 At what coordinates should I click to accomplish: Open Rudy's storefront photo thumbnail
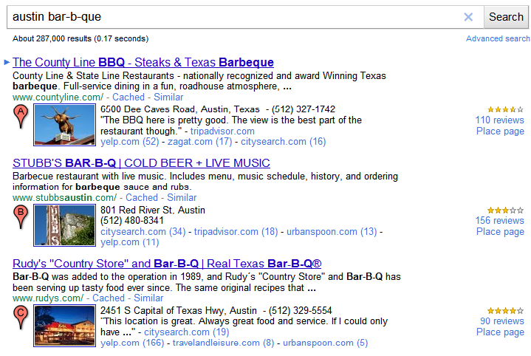(64, 326)
